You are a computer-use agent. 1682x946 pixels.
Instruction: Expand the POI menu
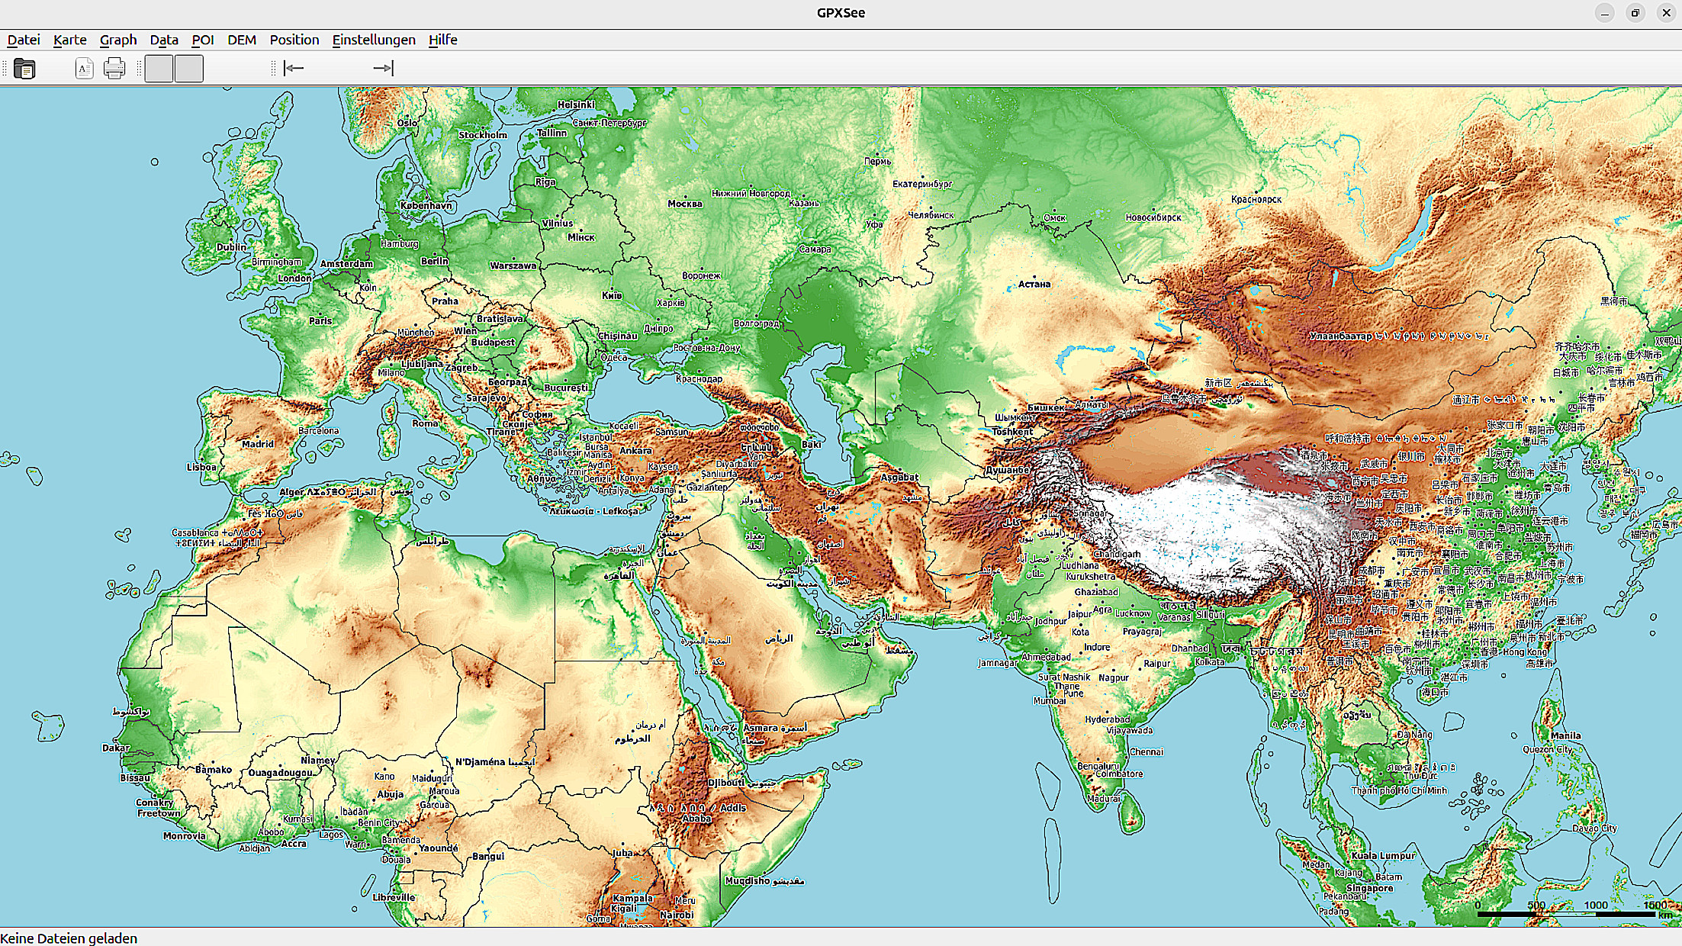point(202,40)
